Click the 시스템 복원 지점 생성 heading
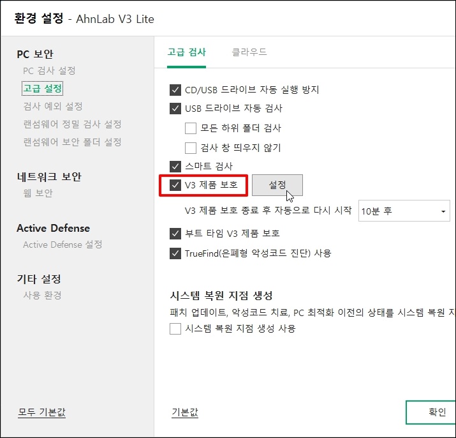This screenshot has height=438, width=456. [x=221, y=296]
